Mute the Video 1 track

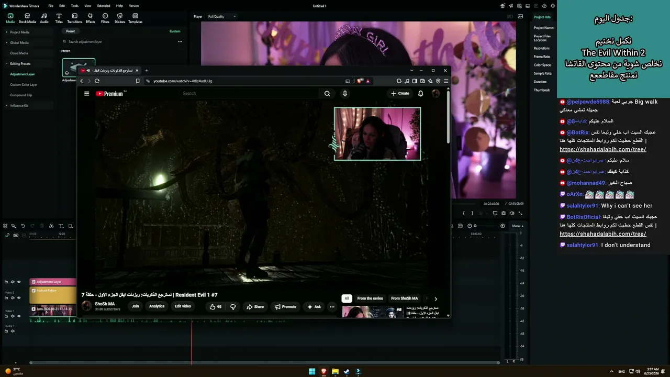pos(13,316)
